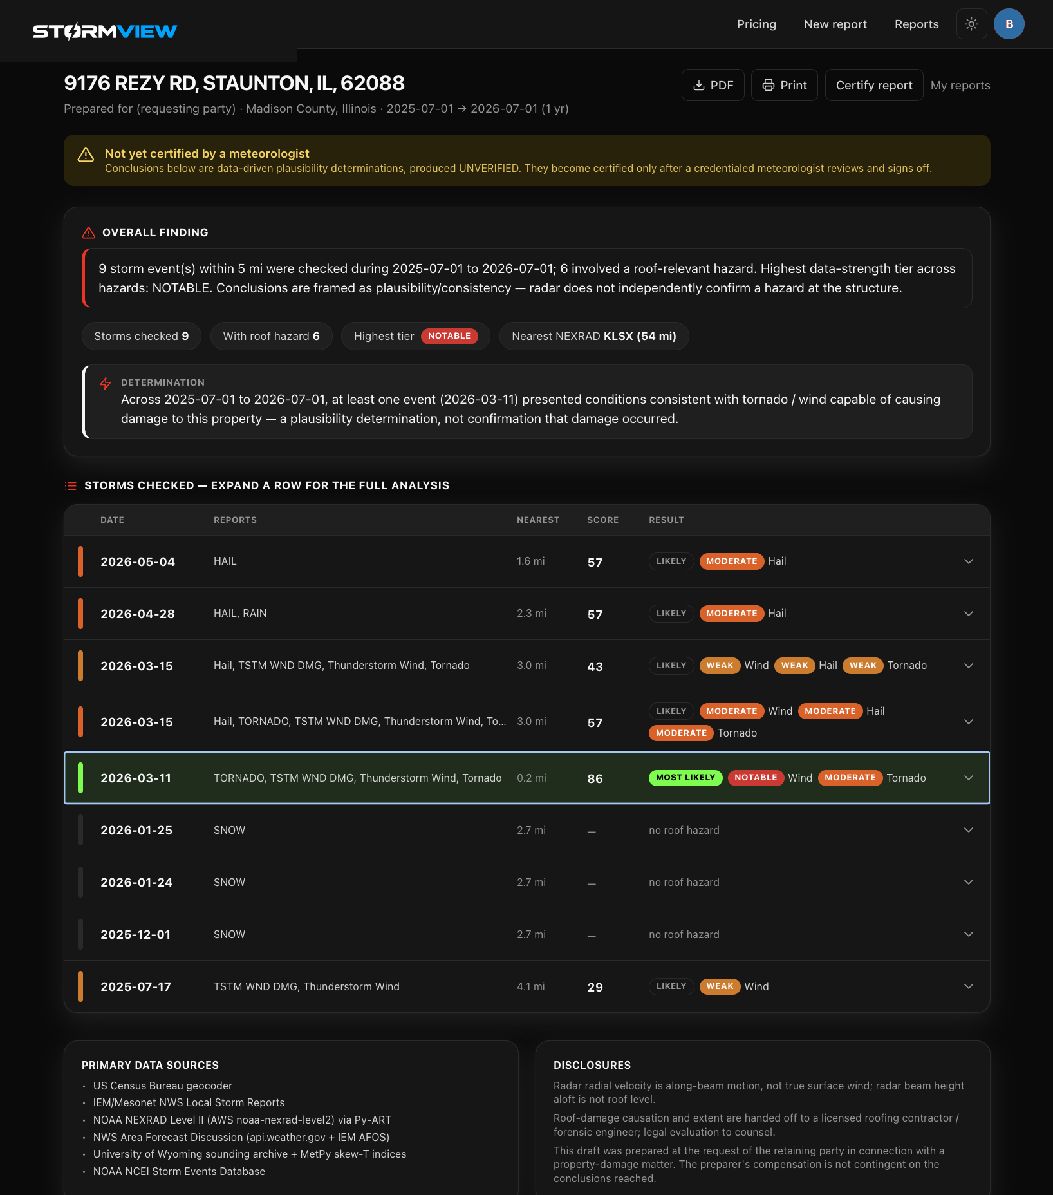Click the With roof hazard 6 chip
The image size is (1053, 1195).
coord(271,336)
